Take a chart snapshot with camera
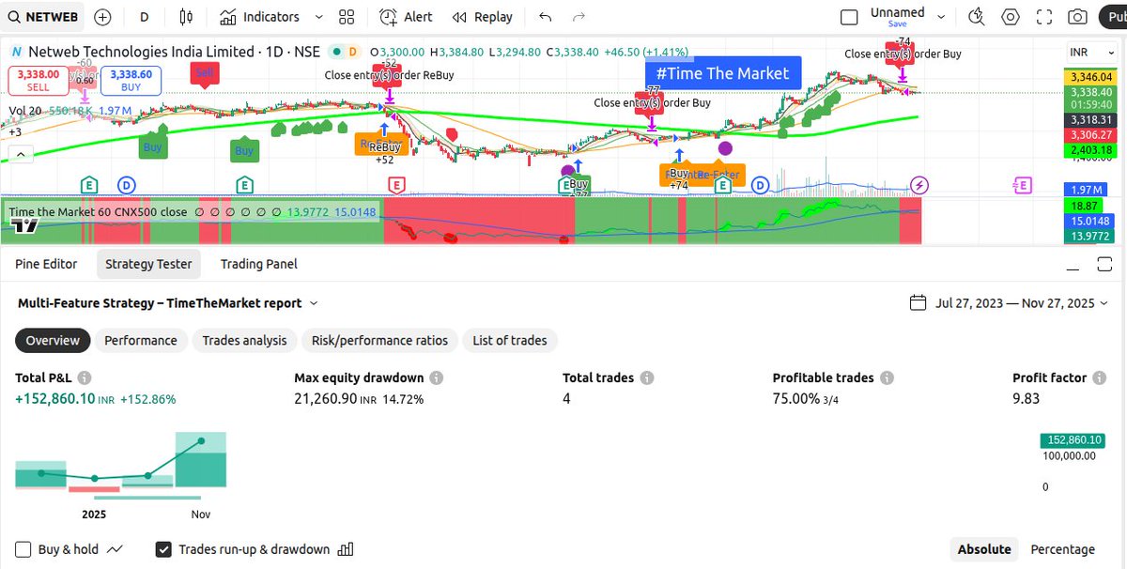This screenshot has height=569, width=1127. click(1077, 17)
